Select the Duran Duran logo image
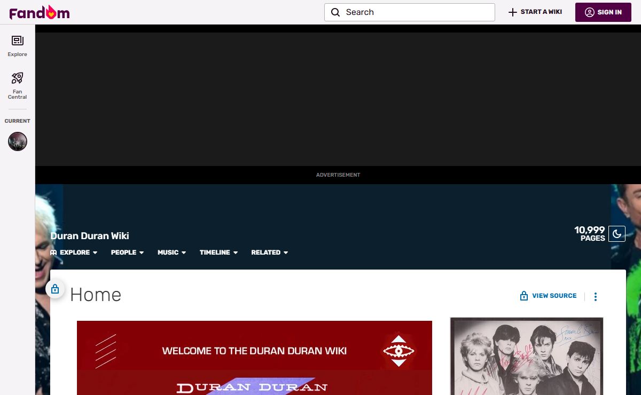This screenshot has height=395, width=641. 252,387
